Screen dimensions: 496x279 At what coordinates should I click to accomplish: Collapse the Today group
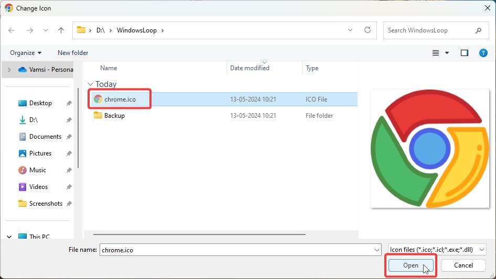[x=90, y=84]
